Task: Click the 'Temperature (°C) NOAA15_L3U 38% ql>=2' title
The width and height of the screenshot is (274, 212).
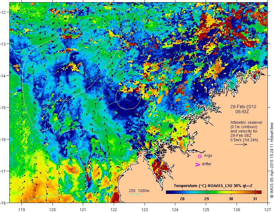Action: point(213,186)
